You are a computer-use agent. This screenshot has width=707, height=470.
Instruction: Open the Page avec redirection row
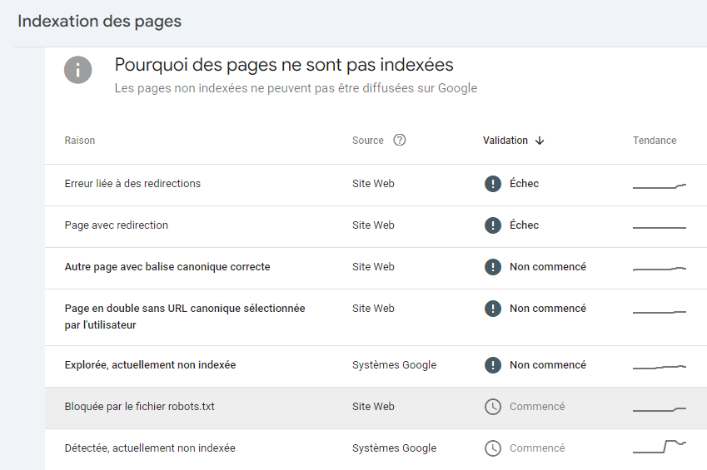117,225
